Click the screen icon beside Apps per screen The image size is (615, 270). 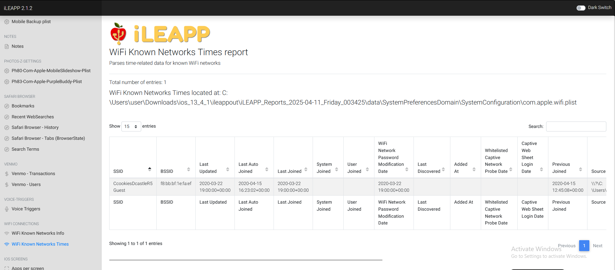7,268
